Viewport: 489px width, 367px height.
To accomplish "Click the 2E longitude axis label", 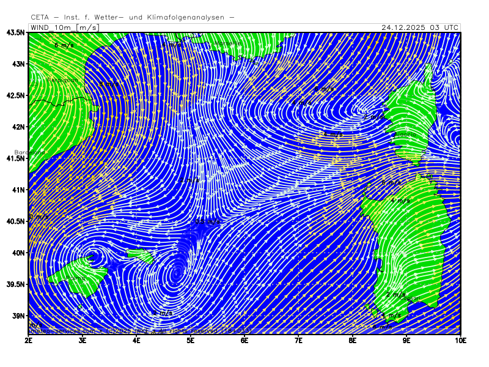I will click(x=29, y=339).
